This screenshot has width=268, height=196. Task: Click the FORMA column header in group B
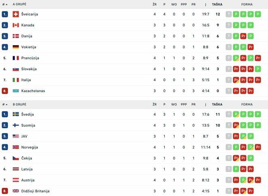click(247, 104)
